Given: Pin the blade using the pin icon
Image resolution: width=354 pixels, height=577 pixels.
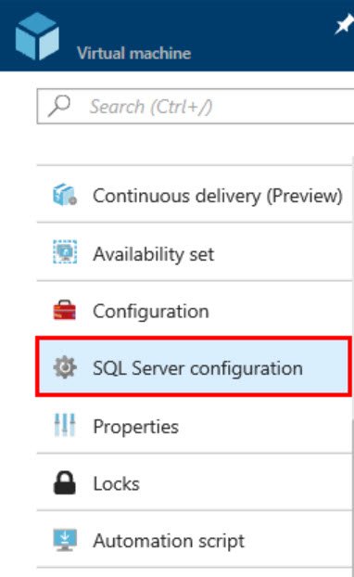Looking at the screenshot, I should click(344, 26).
